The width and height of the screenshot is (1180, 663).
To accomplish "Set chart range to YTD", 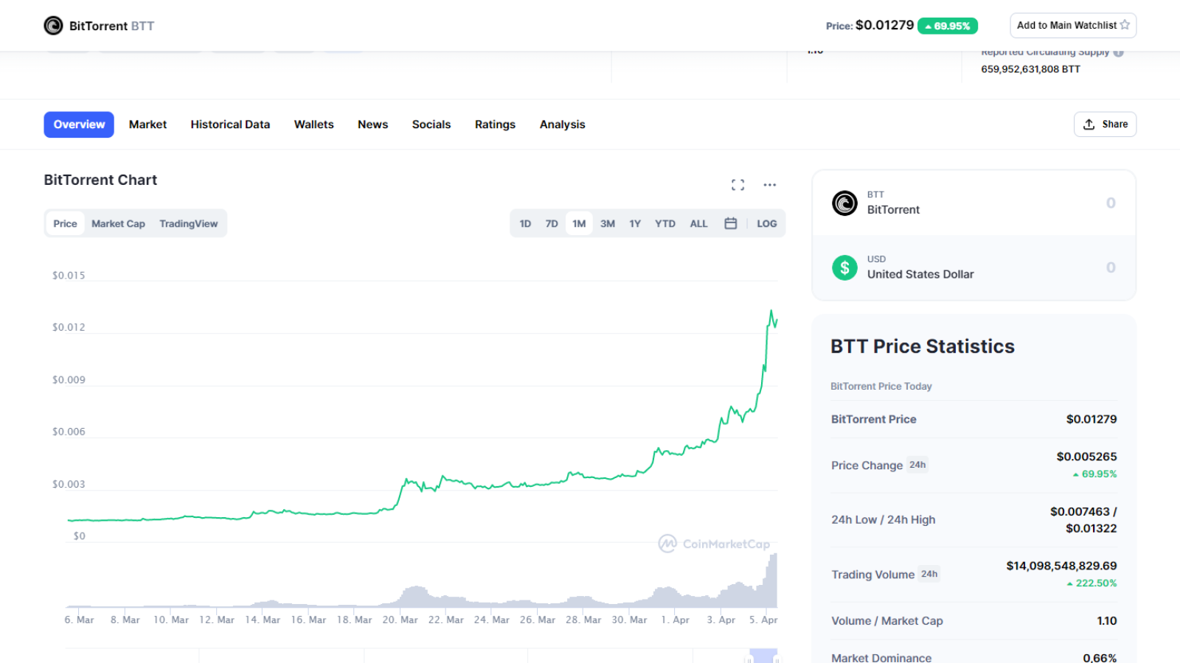I will 665,223.
